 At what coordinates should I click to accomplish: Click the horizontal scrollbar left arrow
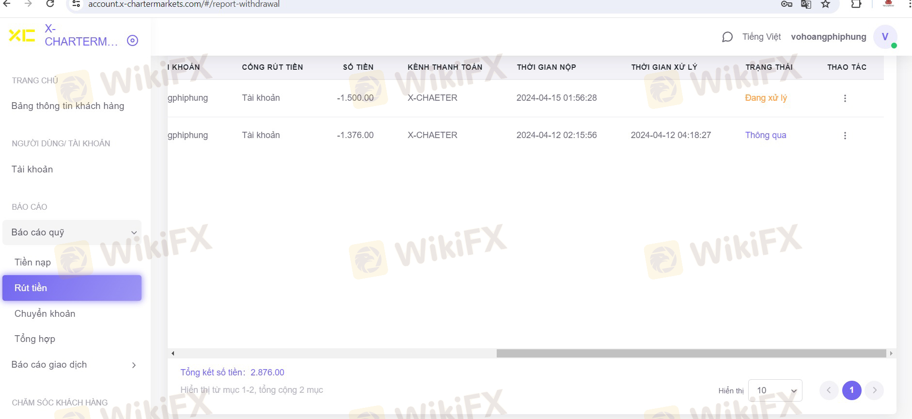pos(173,354)
